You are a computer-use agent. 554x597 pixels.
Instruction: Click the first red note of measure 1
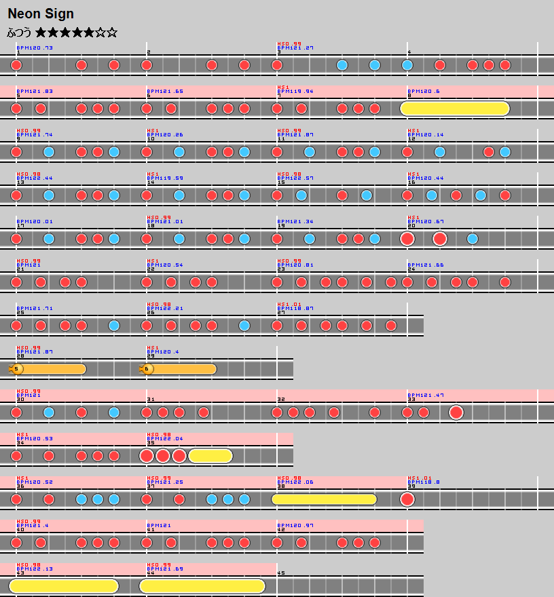16,65
